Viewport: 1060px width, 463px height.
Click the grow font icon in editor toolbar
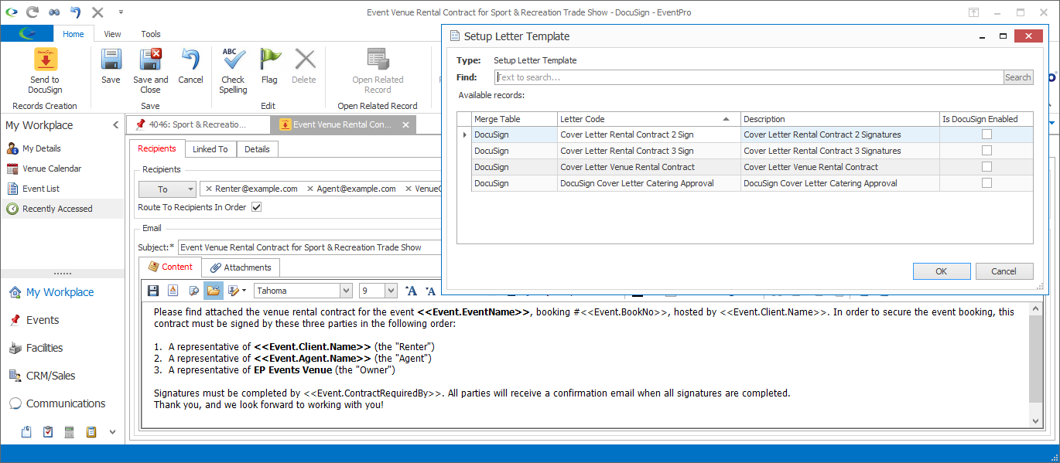click(412, 291)
